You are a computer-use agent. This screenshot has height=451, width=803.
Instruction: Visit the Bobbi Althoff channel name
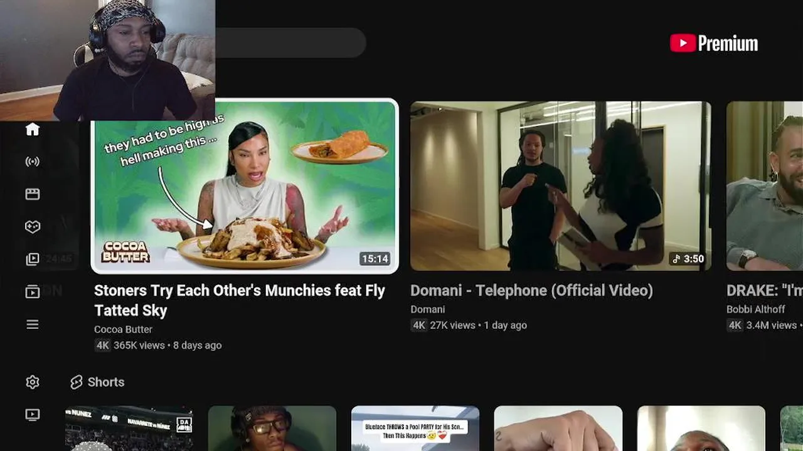(x=756, y=309)
